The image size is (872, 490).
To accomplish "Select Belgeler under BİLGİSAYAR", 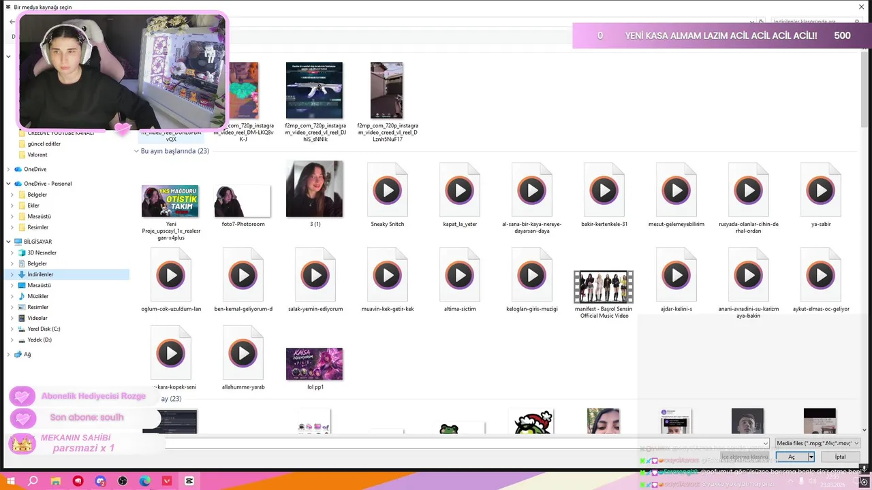I will pos(37,263).
